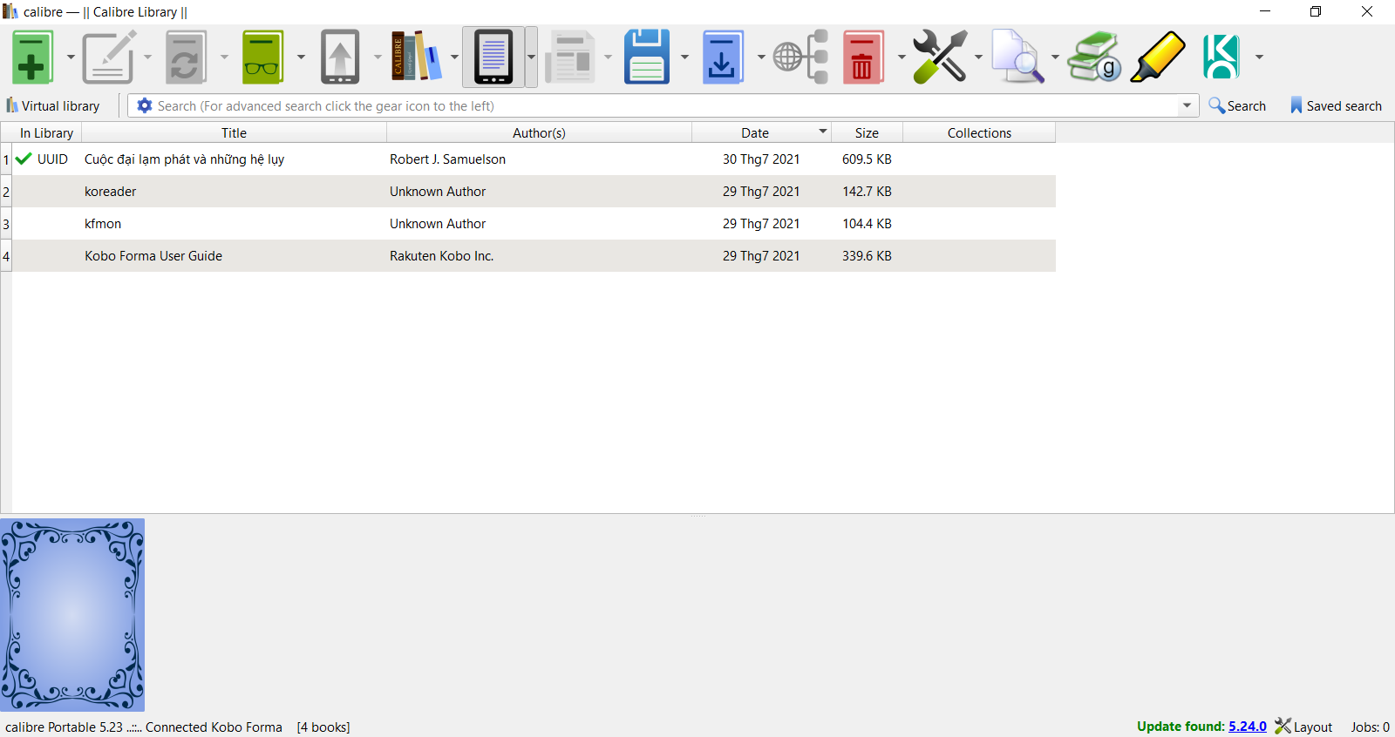This screenshot has height=737, width=1395.
Task: Click the Get books download icon
Action: click(x=723, y=57)
